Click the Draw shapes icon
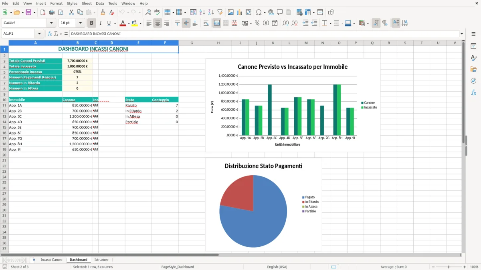481x270 pixels. tap(331, 12)
